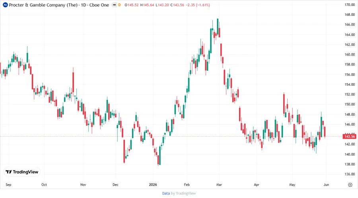
Task: Click the 148.00 price axis label
Action: point(350,114)
